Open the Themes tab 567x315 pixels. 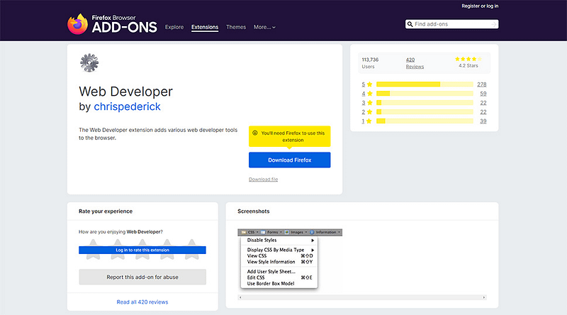pyautogui.click(x=236, y=27)
